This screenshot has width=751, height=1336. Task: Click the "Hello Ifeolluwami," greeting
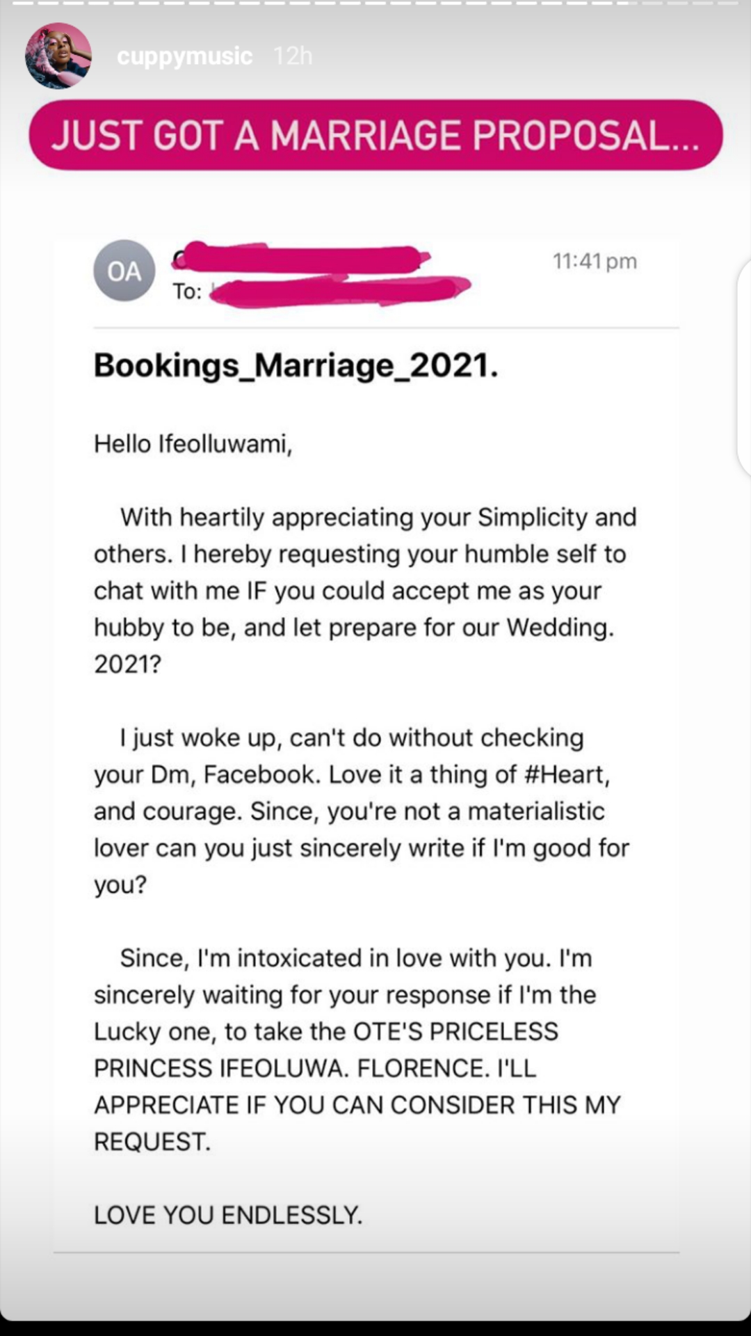193,443
